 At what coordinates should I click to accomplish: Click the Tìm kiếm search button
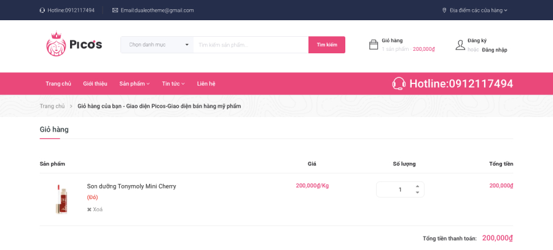coord(327,45)
